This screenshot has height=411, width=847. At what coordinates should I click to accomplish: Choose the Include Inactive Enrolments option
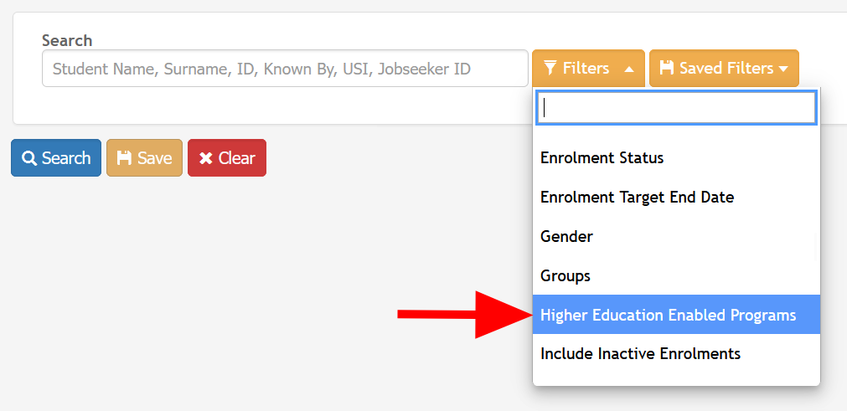676,354
